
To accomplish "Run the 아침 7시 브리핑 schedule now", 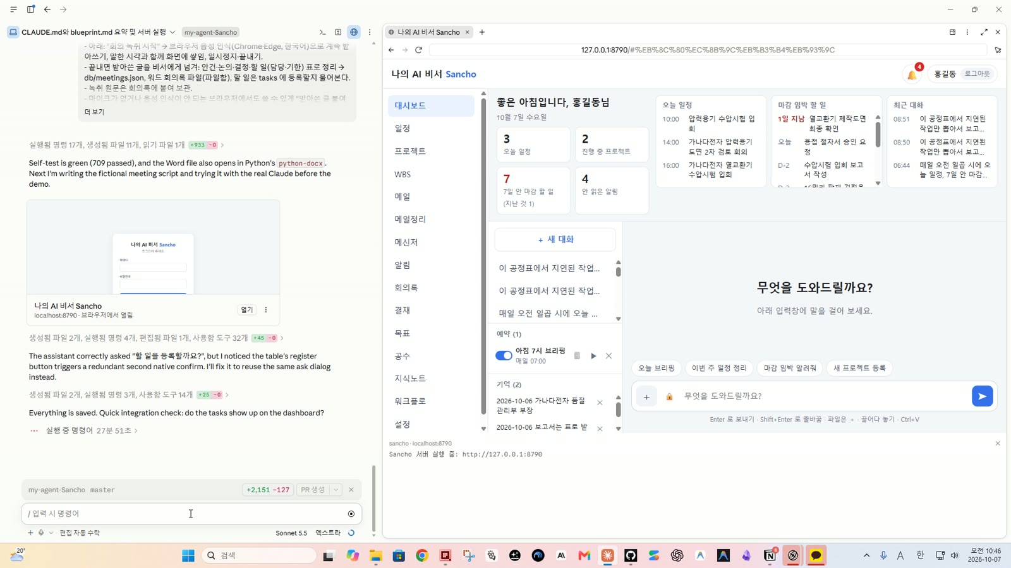I will tap(593, 356).
